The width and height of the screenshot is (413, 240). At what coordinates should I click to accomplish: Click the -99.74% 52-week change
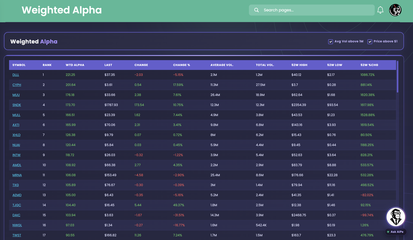point(367,215)
